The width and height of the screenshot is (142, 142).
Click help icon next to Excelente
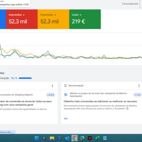click(x=127, y=108)
